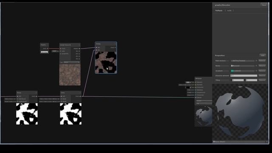Click the RGBA output port on Sample Texture

[x=79, y=48]
